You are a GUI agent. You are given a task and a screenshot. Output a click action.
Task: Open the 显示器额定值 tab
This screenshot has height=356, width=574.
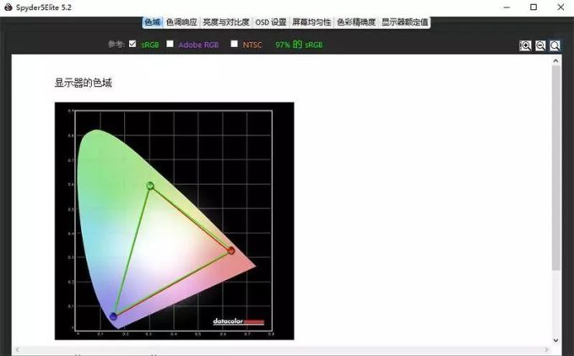pyautogui.click(x=405, y=22)
